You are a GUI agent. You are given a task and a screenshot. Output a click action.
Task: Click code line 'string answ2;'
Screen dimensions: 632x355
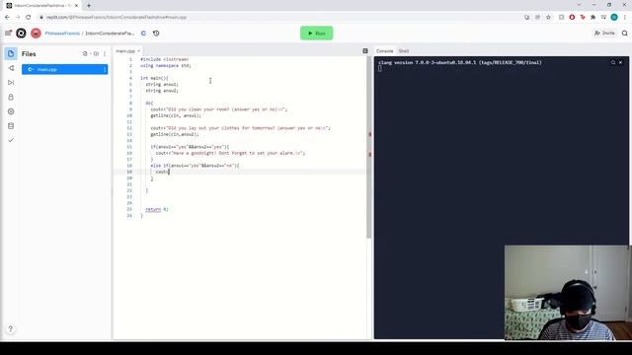(x=162, y=91)
